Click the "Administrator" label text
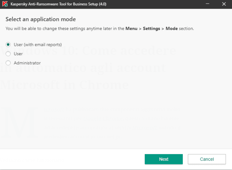This screenshot has width=232, height=170. coord(27,63)
